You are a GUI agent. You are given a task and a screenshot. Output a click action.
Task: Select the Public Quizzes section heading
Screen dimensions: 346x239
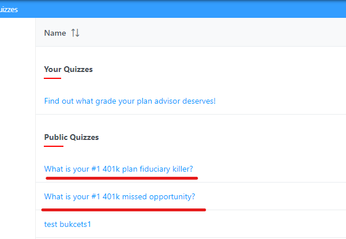(72, 137)
